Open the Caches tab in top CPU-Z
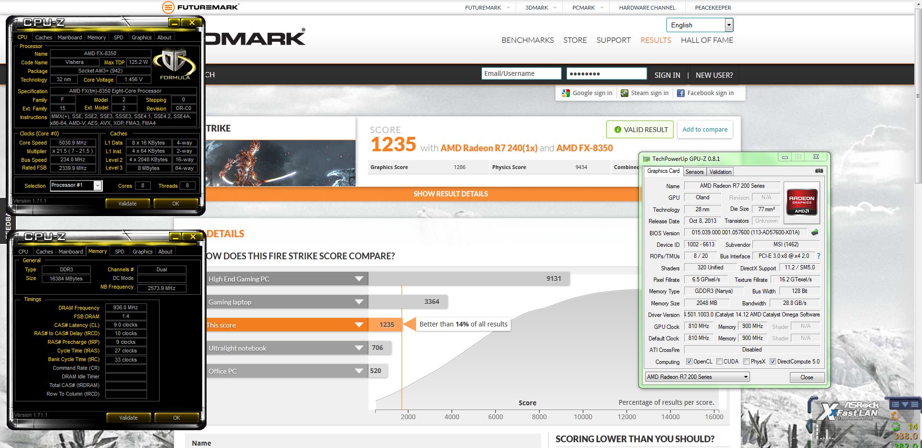The image size is (922, 448). click(43, 37)
